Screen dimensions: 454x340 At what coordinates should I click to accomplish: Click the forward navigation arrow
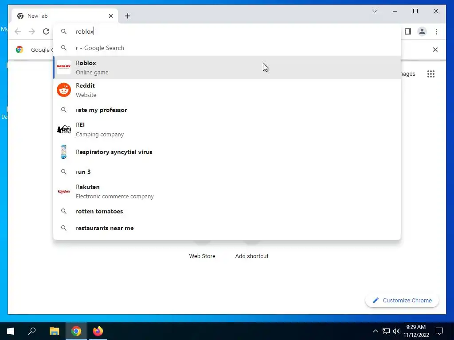32,31
